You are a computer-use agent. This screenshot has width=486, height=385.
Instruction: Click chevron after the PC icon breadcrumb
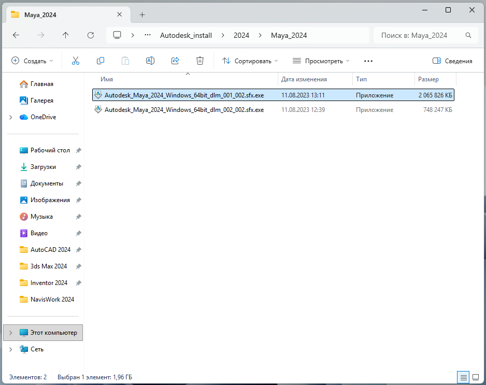(x=133, y=35)
